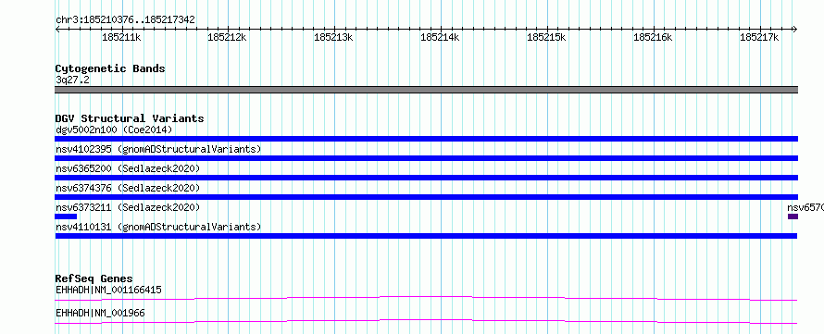Click the 185217k ruler tick label
Screen dimensions: 824x334
(759, 38)
